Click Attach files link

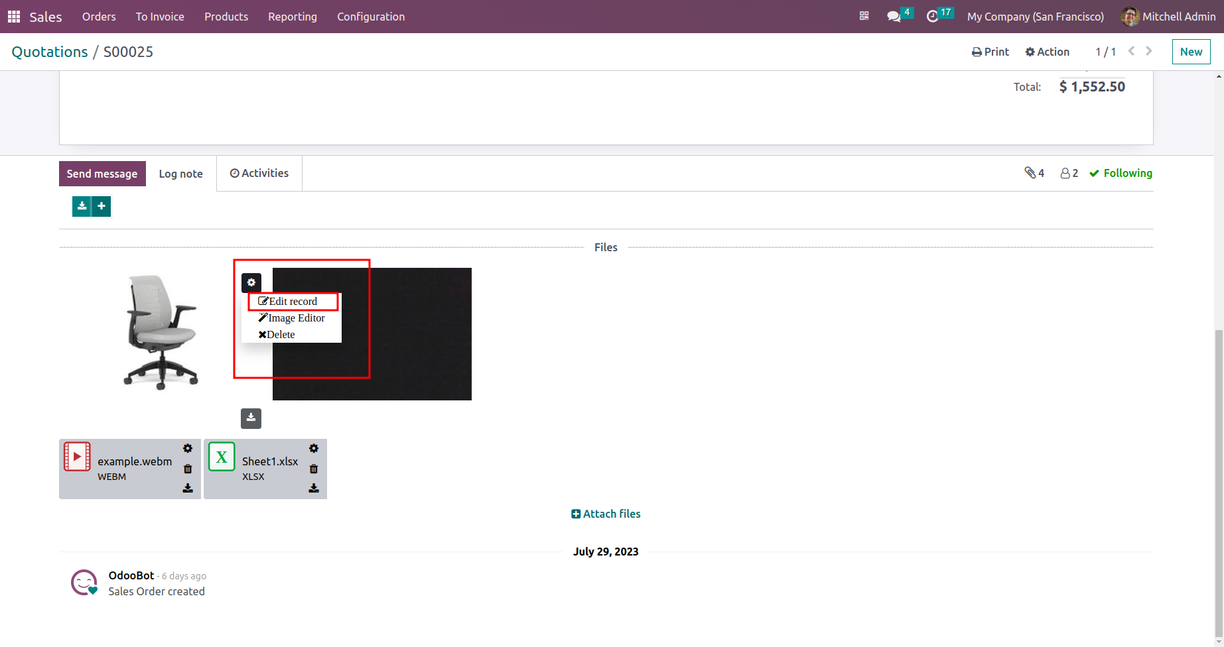pyautogui.click(x=606, y=514)
